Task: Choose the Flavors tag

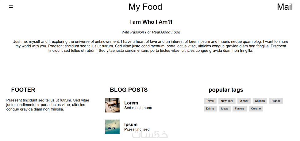Action: (240, 109)
